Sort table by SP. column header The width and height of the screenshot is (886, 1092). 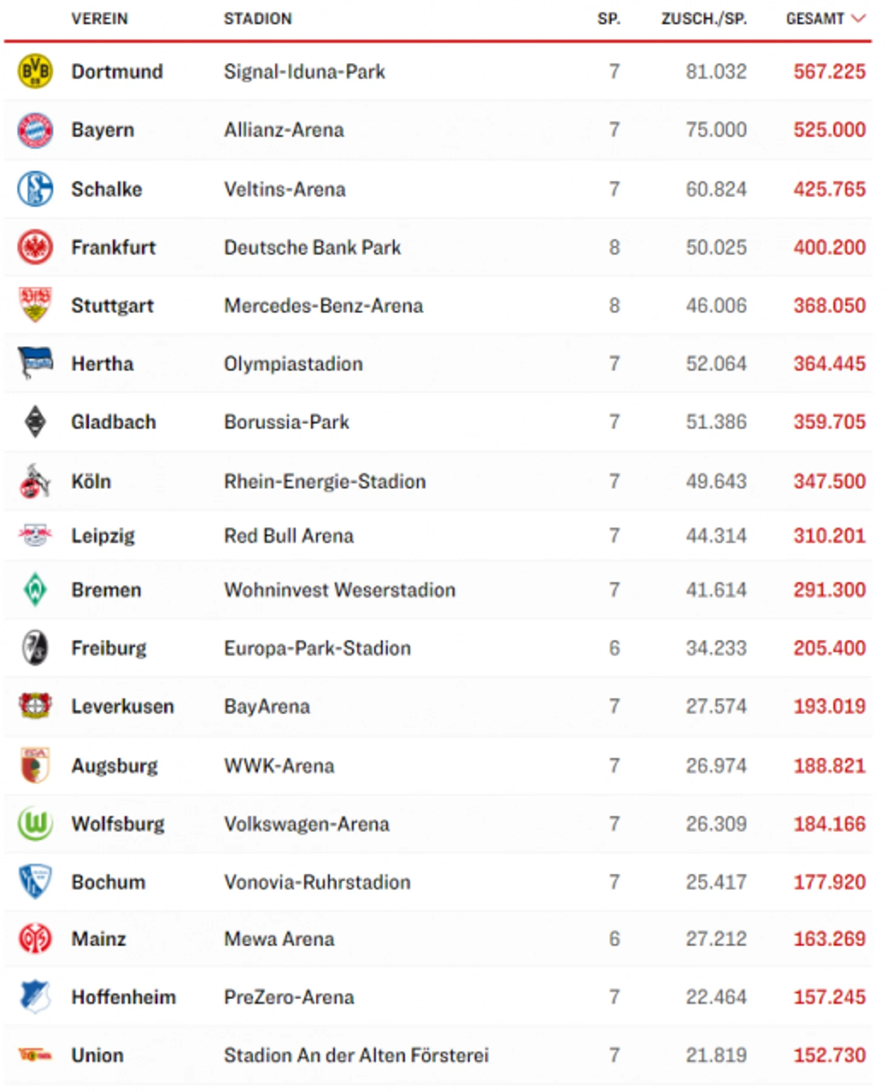609,19
